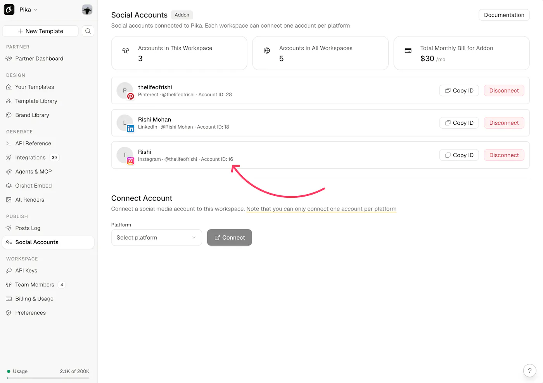This screenshot has height=383, width=543.
Task: Open API Reference terminal icon
Action: pyautogui.click(x=9, y=143)
